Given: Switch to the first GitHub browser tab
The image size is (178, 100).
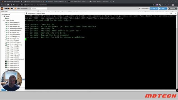Looking at the screenshot, I should (x=34, y=2).
